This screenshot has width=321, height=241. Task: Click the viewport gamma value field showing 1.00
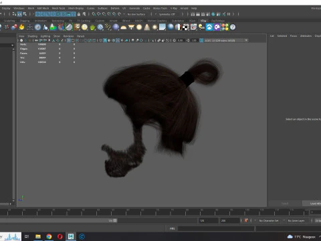pyautogui.click(x=194, y=40)
